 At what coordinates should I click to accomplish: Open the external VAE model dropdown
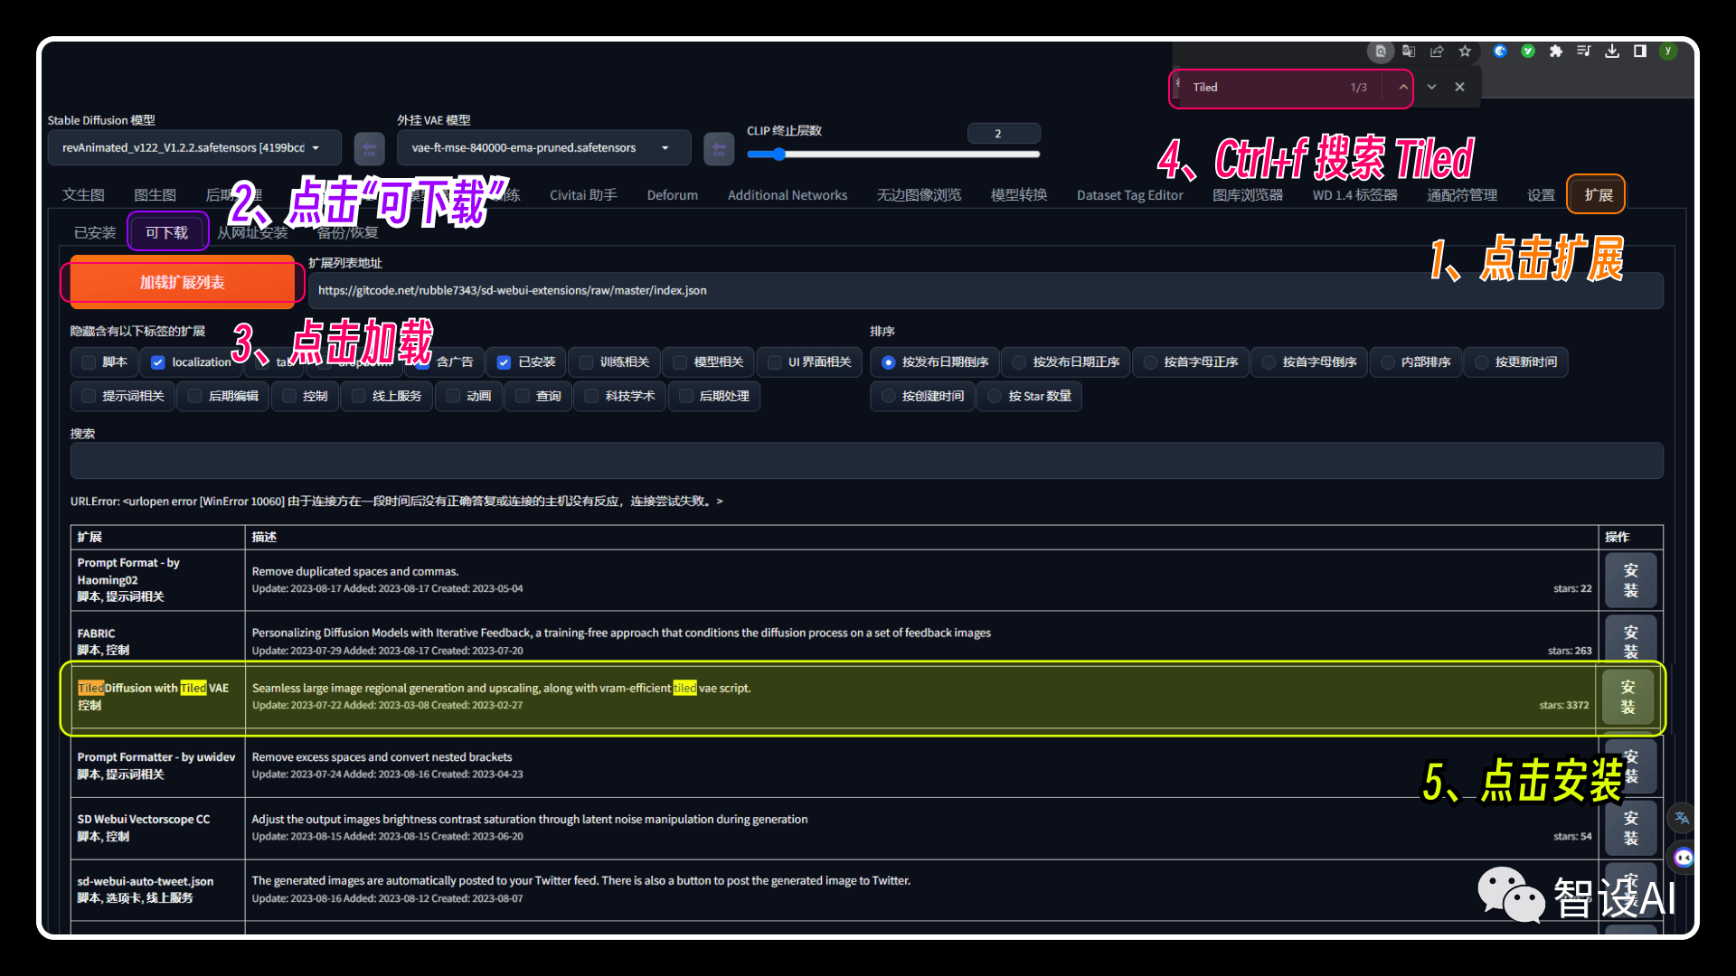(543, 148)
